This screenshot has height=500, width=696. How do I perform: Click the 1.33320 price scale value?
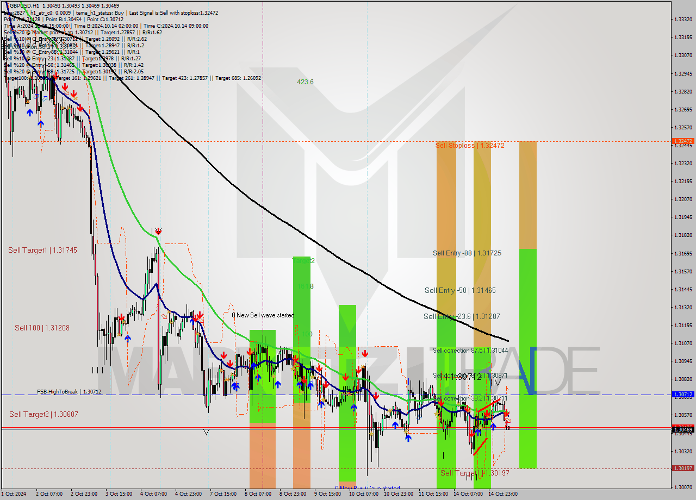tap(683, 19)
